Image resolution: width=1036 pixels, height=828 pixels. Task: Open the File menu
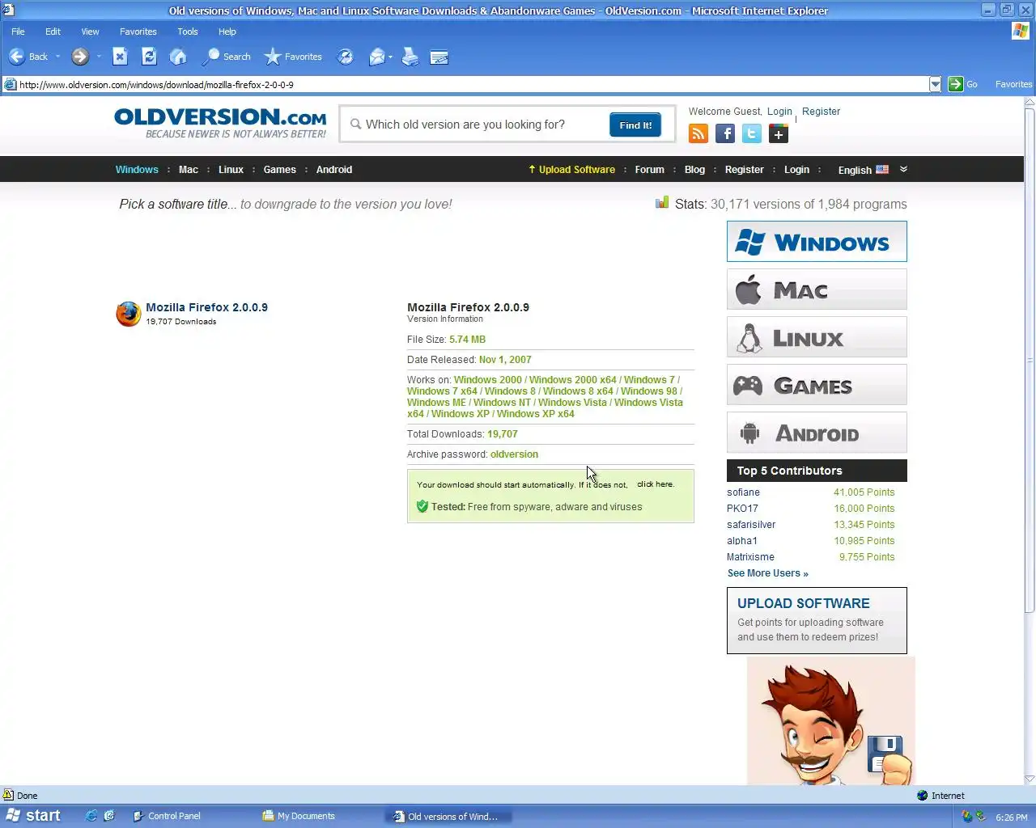[18, 32]
